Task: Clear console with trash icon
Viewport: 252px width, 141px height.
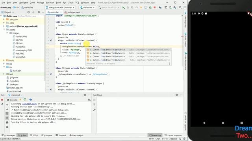Action: [x=7, y=127]
